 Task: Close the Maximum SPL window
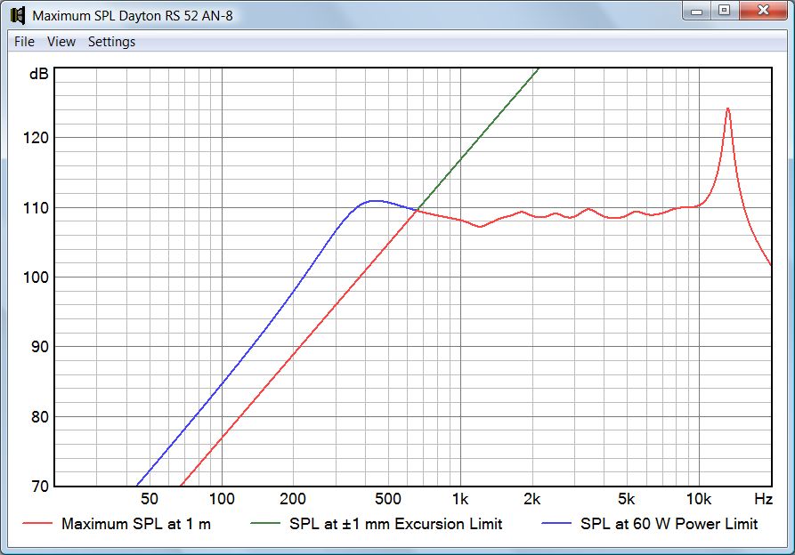tap(763, 11)
